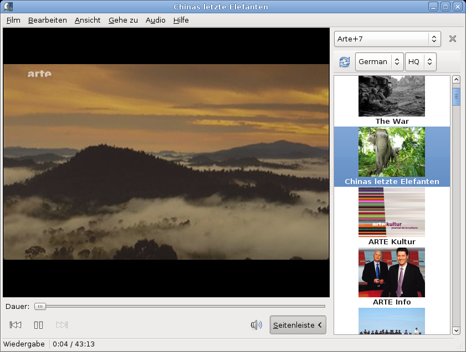Click the 'Wiedergabe' status bar text
The image size is (466, 352).
click(24, 344)
